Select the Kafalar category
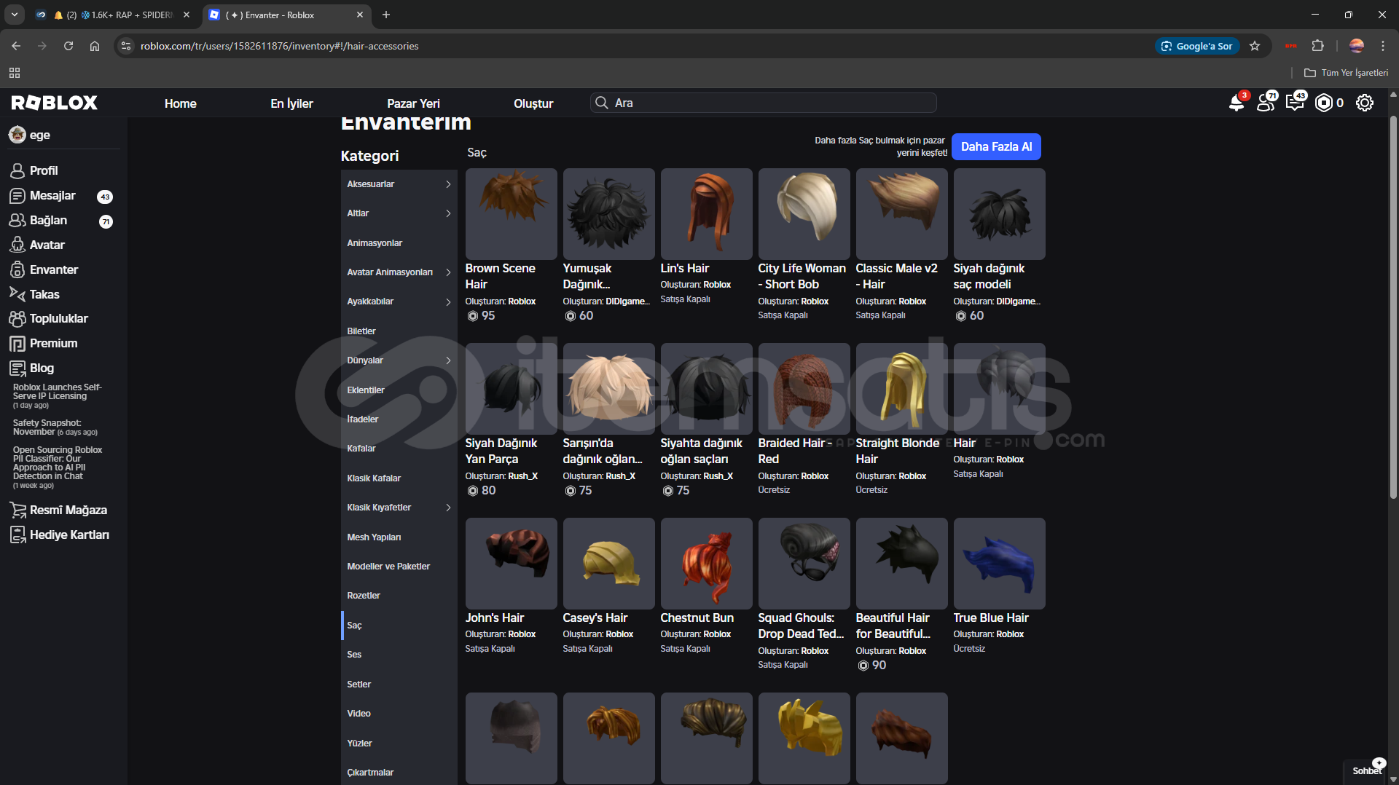1399x785 pixels. click(361, 449)
